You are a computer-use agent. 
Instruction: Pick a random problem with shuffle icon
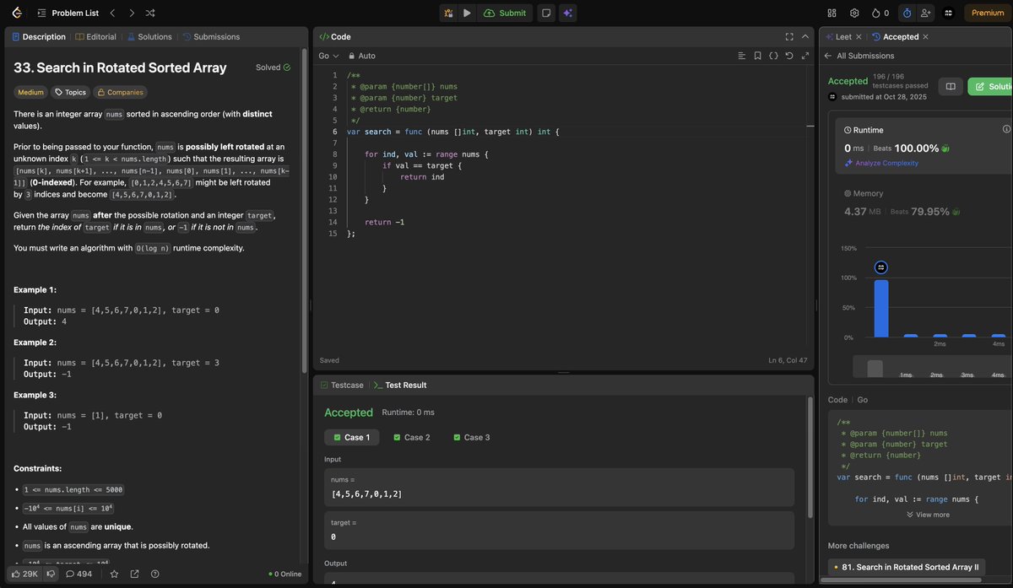pos(150,13)
